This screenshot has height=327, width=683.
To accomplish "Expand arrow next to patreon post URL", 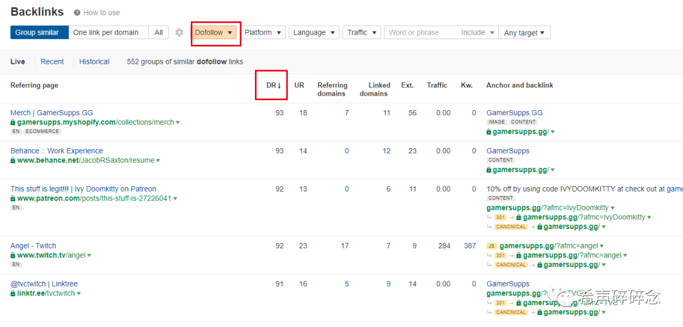I will click(x=175, y=199).
